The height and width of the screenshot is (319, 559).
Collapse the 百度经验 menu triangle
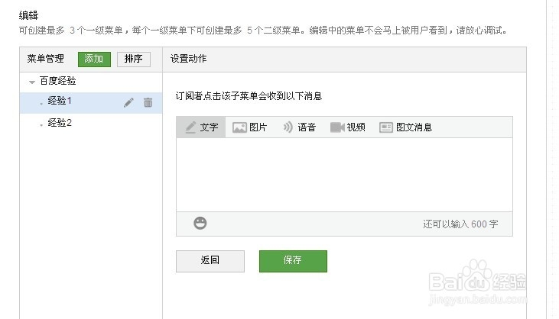point(31,81)
